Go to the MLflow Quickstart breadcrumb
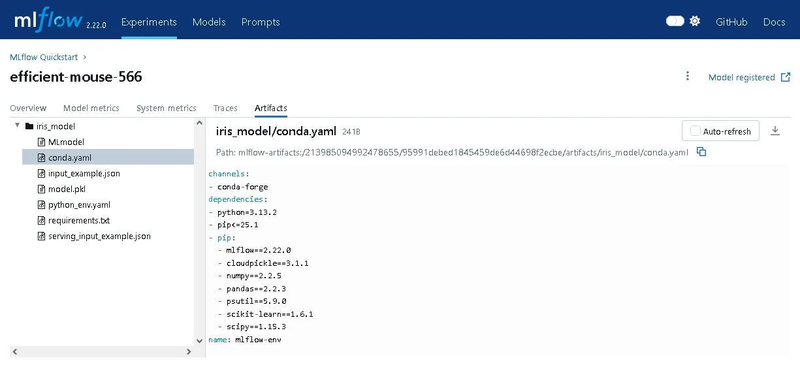 point(44,57)
